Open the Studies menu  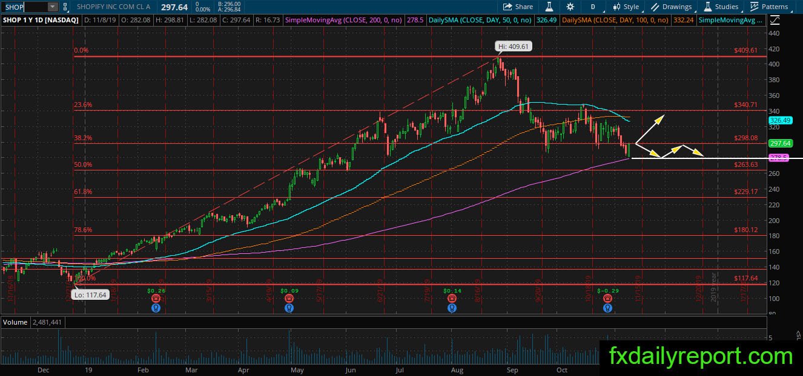coord(720,7)
